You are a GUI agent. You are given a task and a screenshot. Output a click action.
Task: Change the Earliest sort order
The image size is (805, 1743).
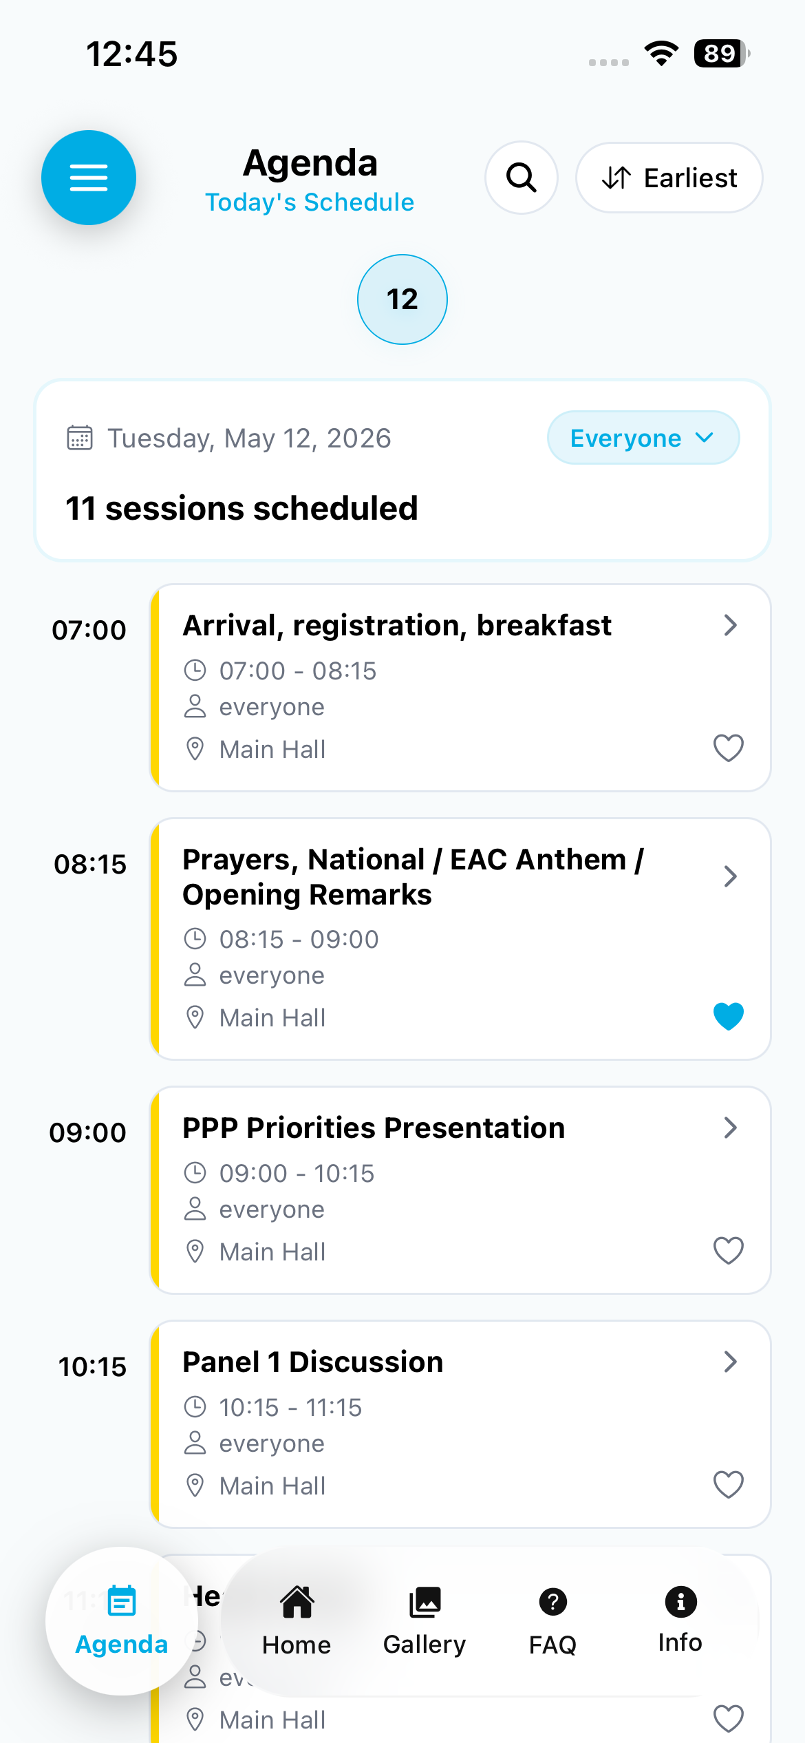coord(669,178)
